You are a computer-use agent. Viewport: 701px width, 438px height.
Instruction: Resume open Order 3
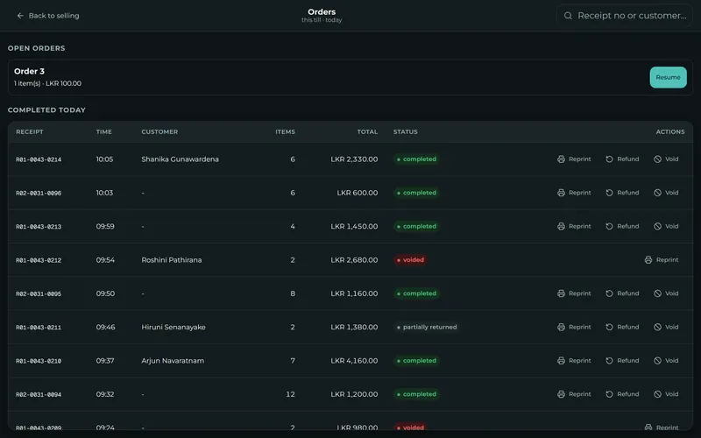click(668, 77)
